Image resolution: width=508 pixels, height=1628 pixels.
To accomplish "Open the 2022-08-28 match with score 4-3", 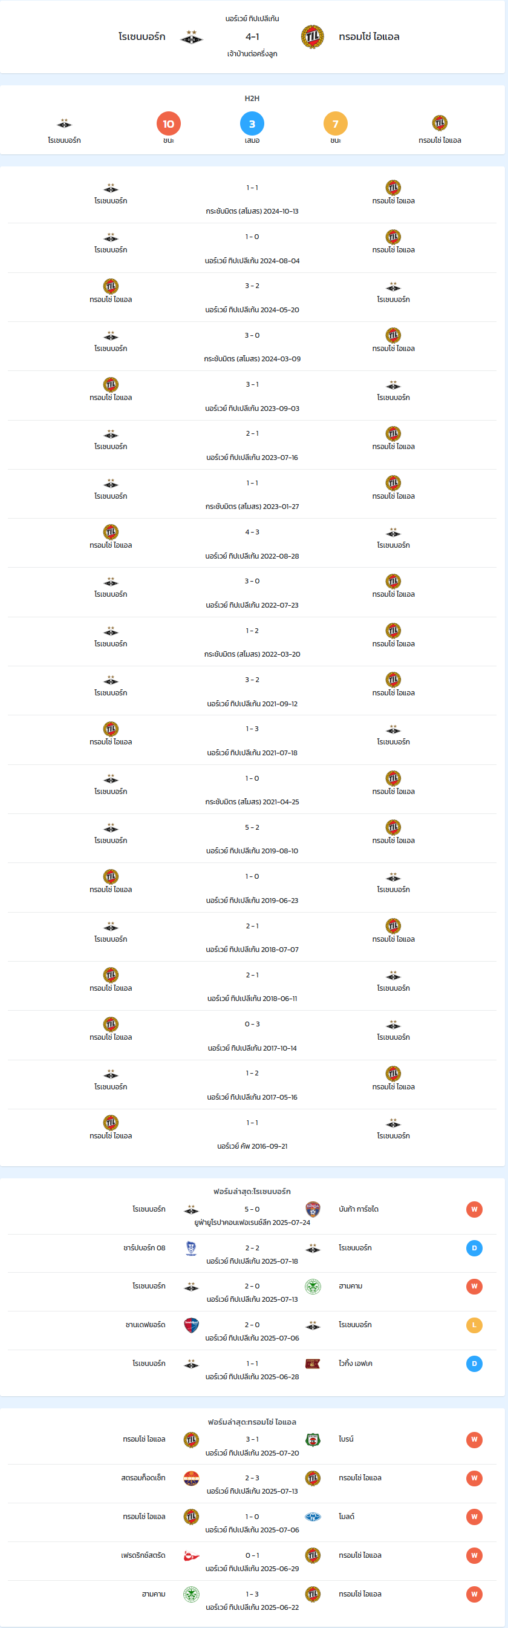I will (252, 543).
